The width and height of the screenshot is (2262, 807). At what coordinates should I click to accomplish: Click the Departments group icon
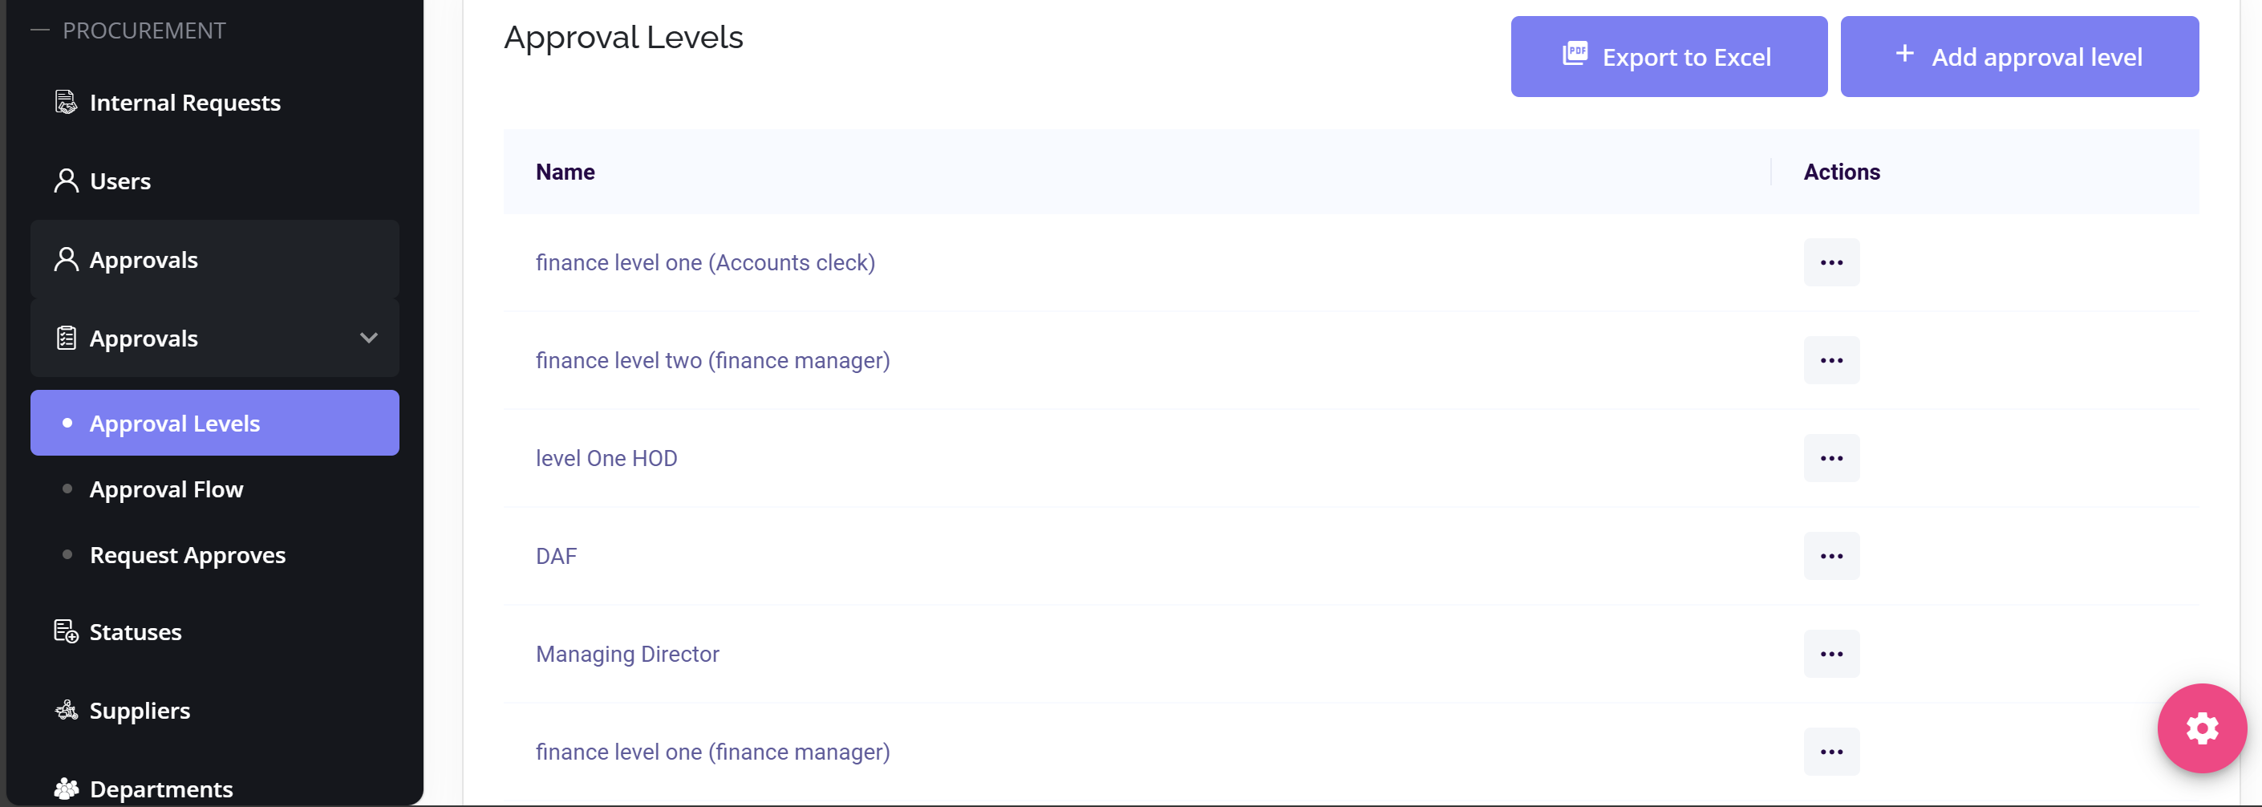(x=66, y=789)
